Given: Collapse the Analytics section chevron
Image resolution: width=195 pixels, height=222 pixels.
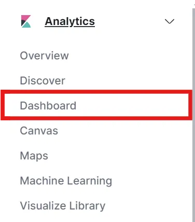Looking at the screenshot, I should (170, 21).
